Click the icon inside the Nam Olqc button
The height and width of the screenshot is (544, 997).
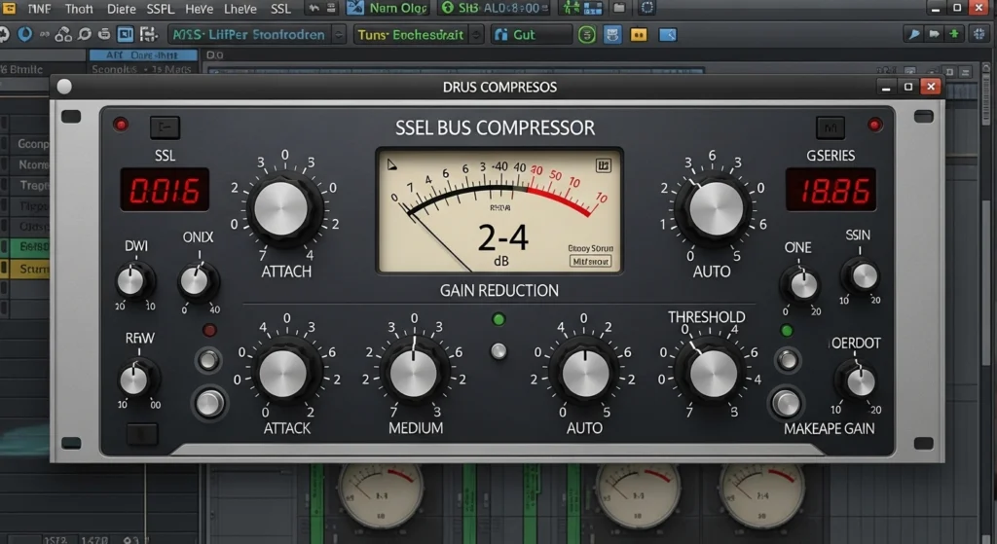point(355,8)
